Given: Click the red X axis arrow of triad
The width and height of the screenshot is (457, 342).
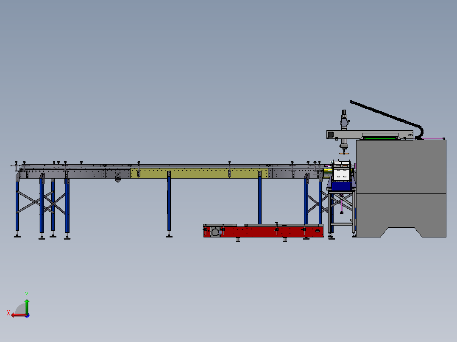Looking at the screenshot, I should pyautogui.click(x=18, y=315).
